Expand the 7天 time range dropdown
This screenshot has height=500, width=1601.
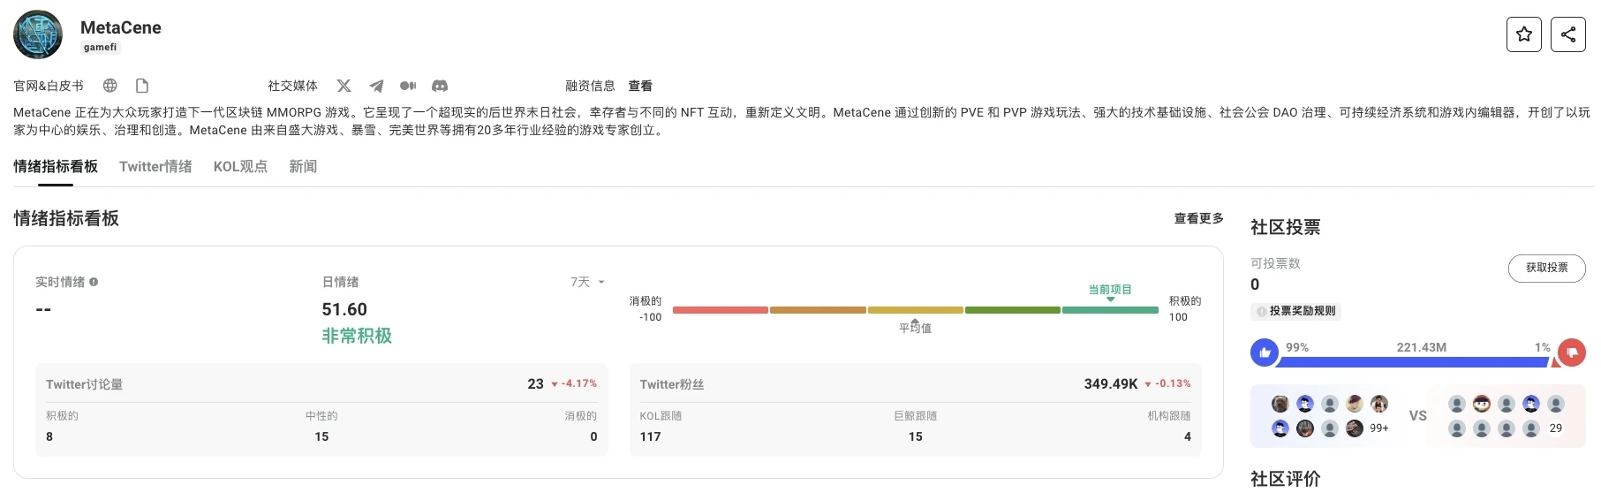pyautogui.click(x=587, y=282)
